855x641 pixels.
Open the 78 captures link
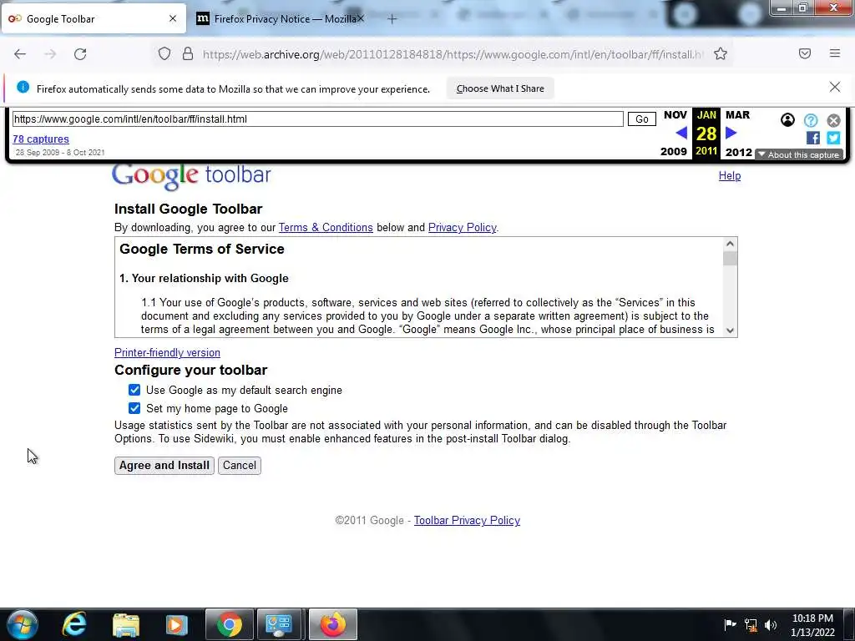tap(41, 139)
